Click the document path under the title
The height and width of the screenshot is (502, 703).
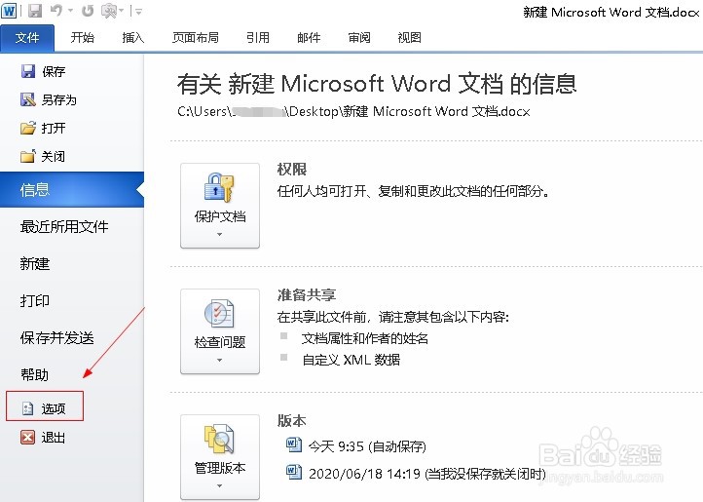click(353, 111)
